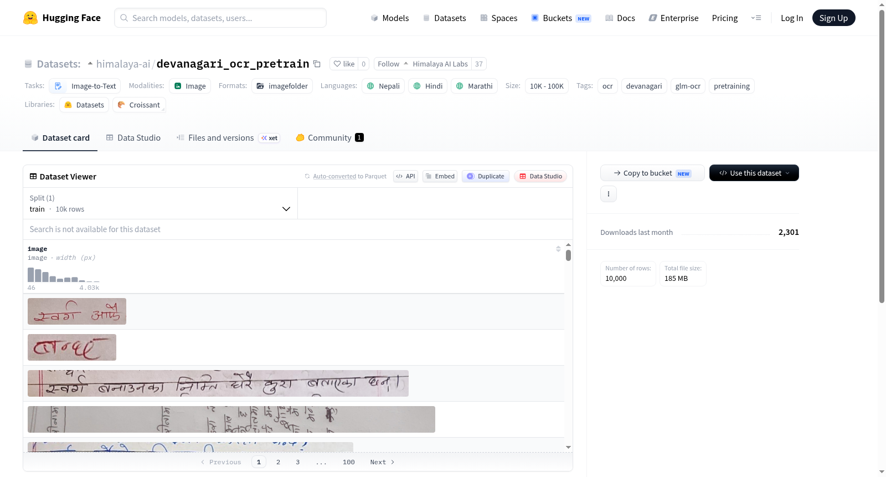Image resolution: width=886 pixels, height=477 pixels.
Task: Go to Datasets in top navigation
Action: tap(444, 18)
